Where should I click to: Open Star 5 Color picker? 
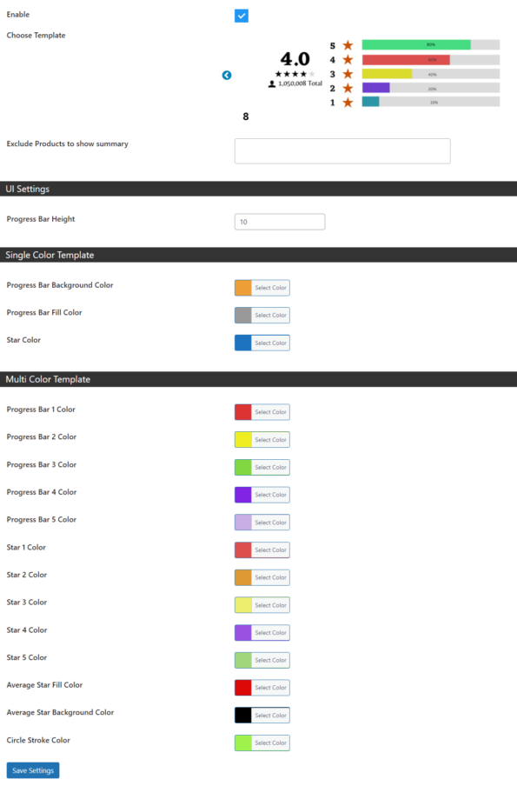pyautogui.click(x=262, y=660)
